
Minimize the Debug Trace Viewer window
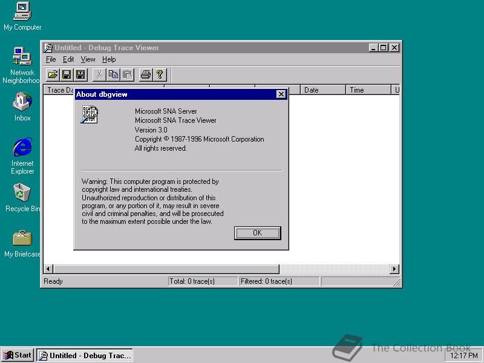373,48
